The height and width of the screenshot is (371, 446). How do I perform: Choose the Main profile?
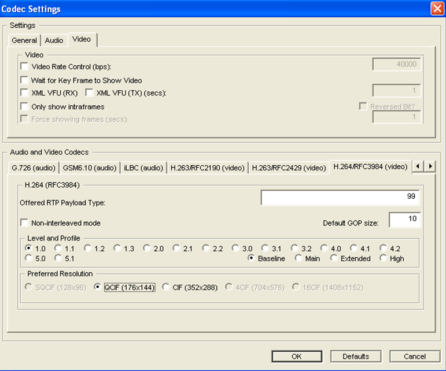(x=298, y=258)
